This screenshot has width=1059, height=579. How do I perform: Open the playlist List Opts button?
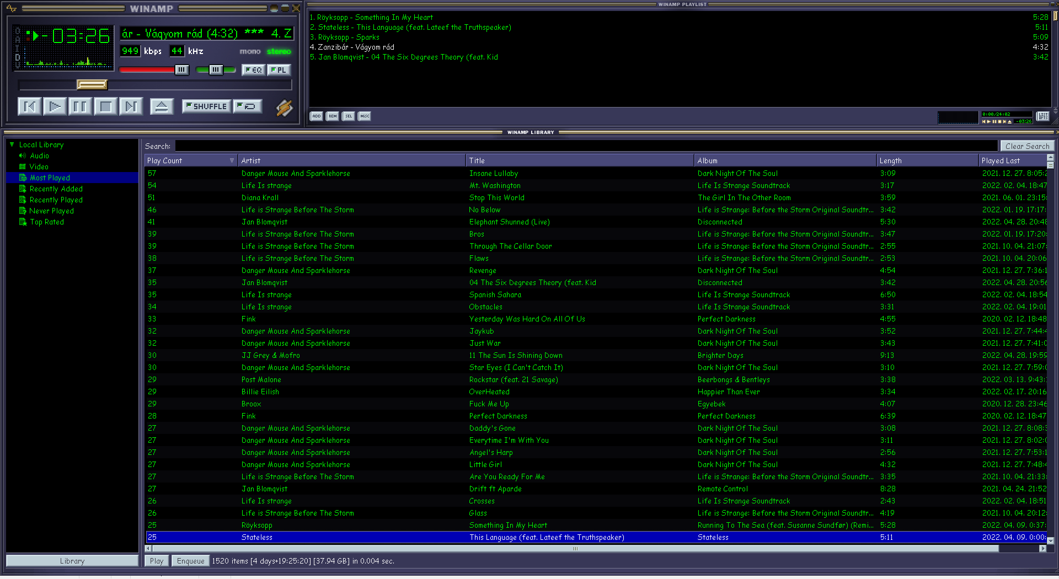coord(1042,116)
